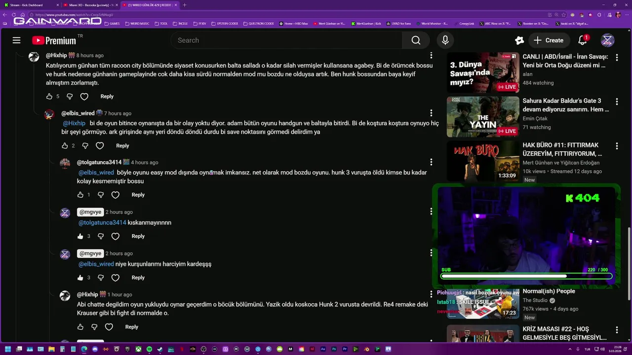Open the account avatar menu
This screenshot has height=355, width=632.
pyautogui.click(x=607, y=40)
